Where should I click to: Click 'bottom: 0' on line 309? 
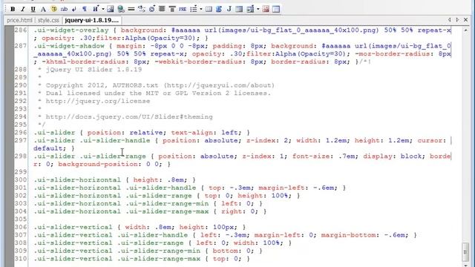point(232,251)
